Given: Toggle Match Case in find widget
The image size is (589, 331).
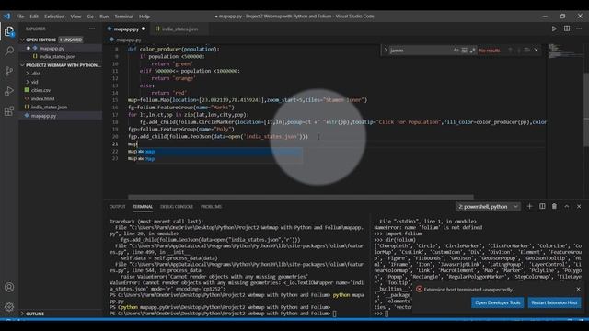Looking at the screenshot, I should [x=456, y=51].
